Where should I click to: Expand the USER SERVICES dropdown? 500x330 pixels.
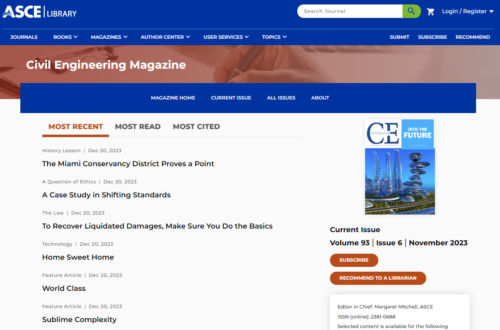pyautogui.click(x=226, y=37)
